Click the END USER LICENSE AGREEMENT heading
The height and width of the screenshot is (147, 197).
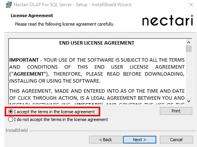coord(97,43)
